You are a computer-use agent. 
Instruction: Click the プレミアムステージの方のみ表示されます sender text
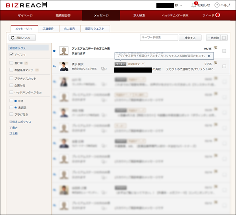[x=91, y=51]
